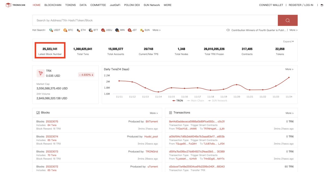Open COMMITTEE menu
This screenshot has height=172, width=327.
click(x=98, y=5)
